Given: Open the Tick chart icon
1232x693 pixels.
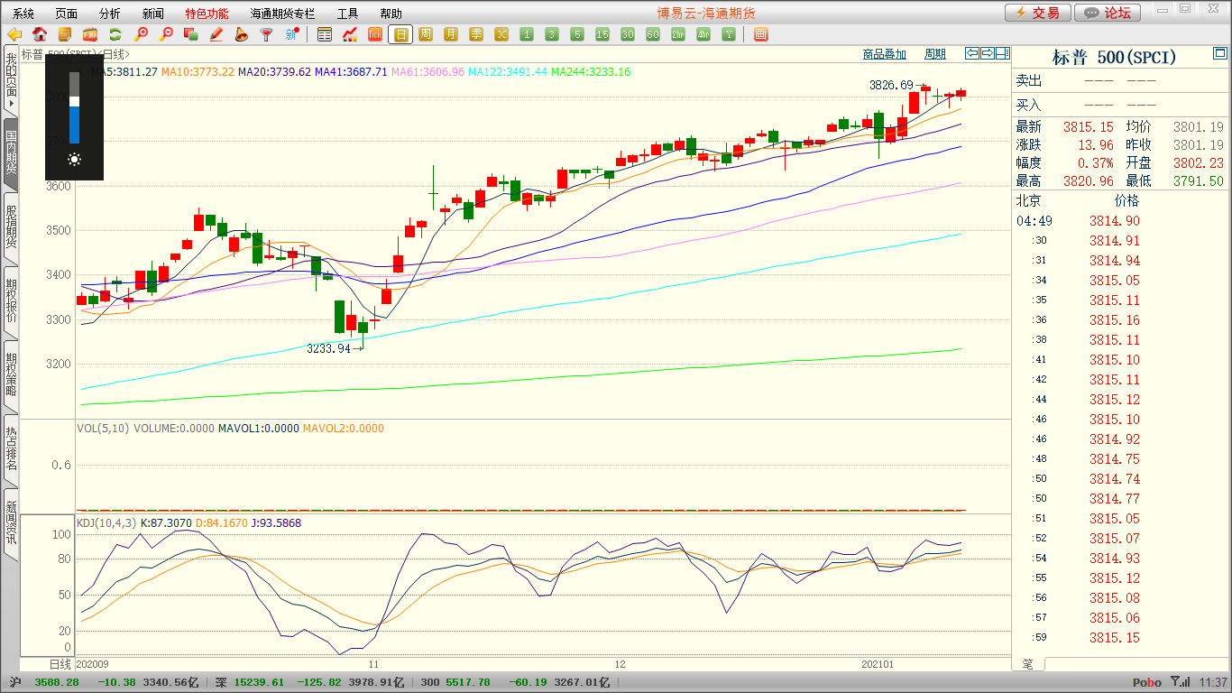Looking at the screenshot, I should pos(375,35).
